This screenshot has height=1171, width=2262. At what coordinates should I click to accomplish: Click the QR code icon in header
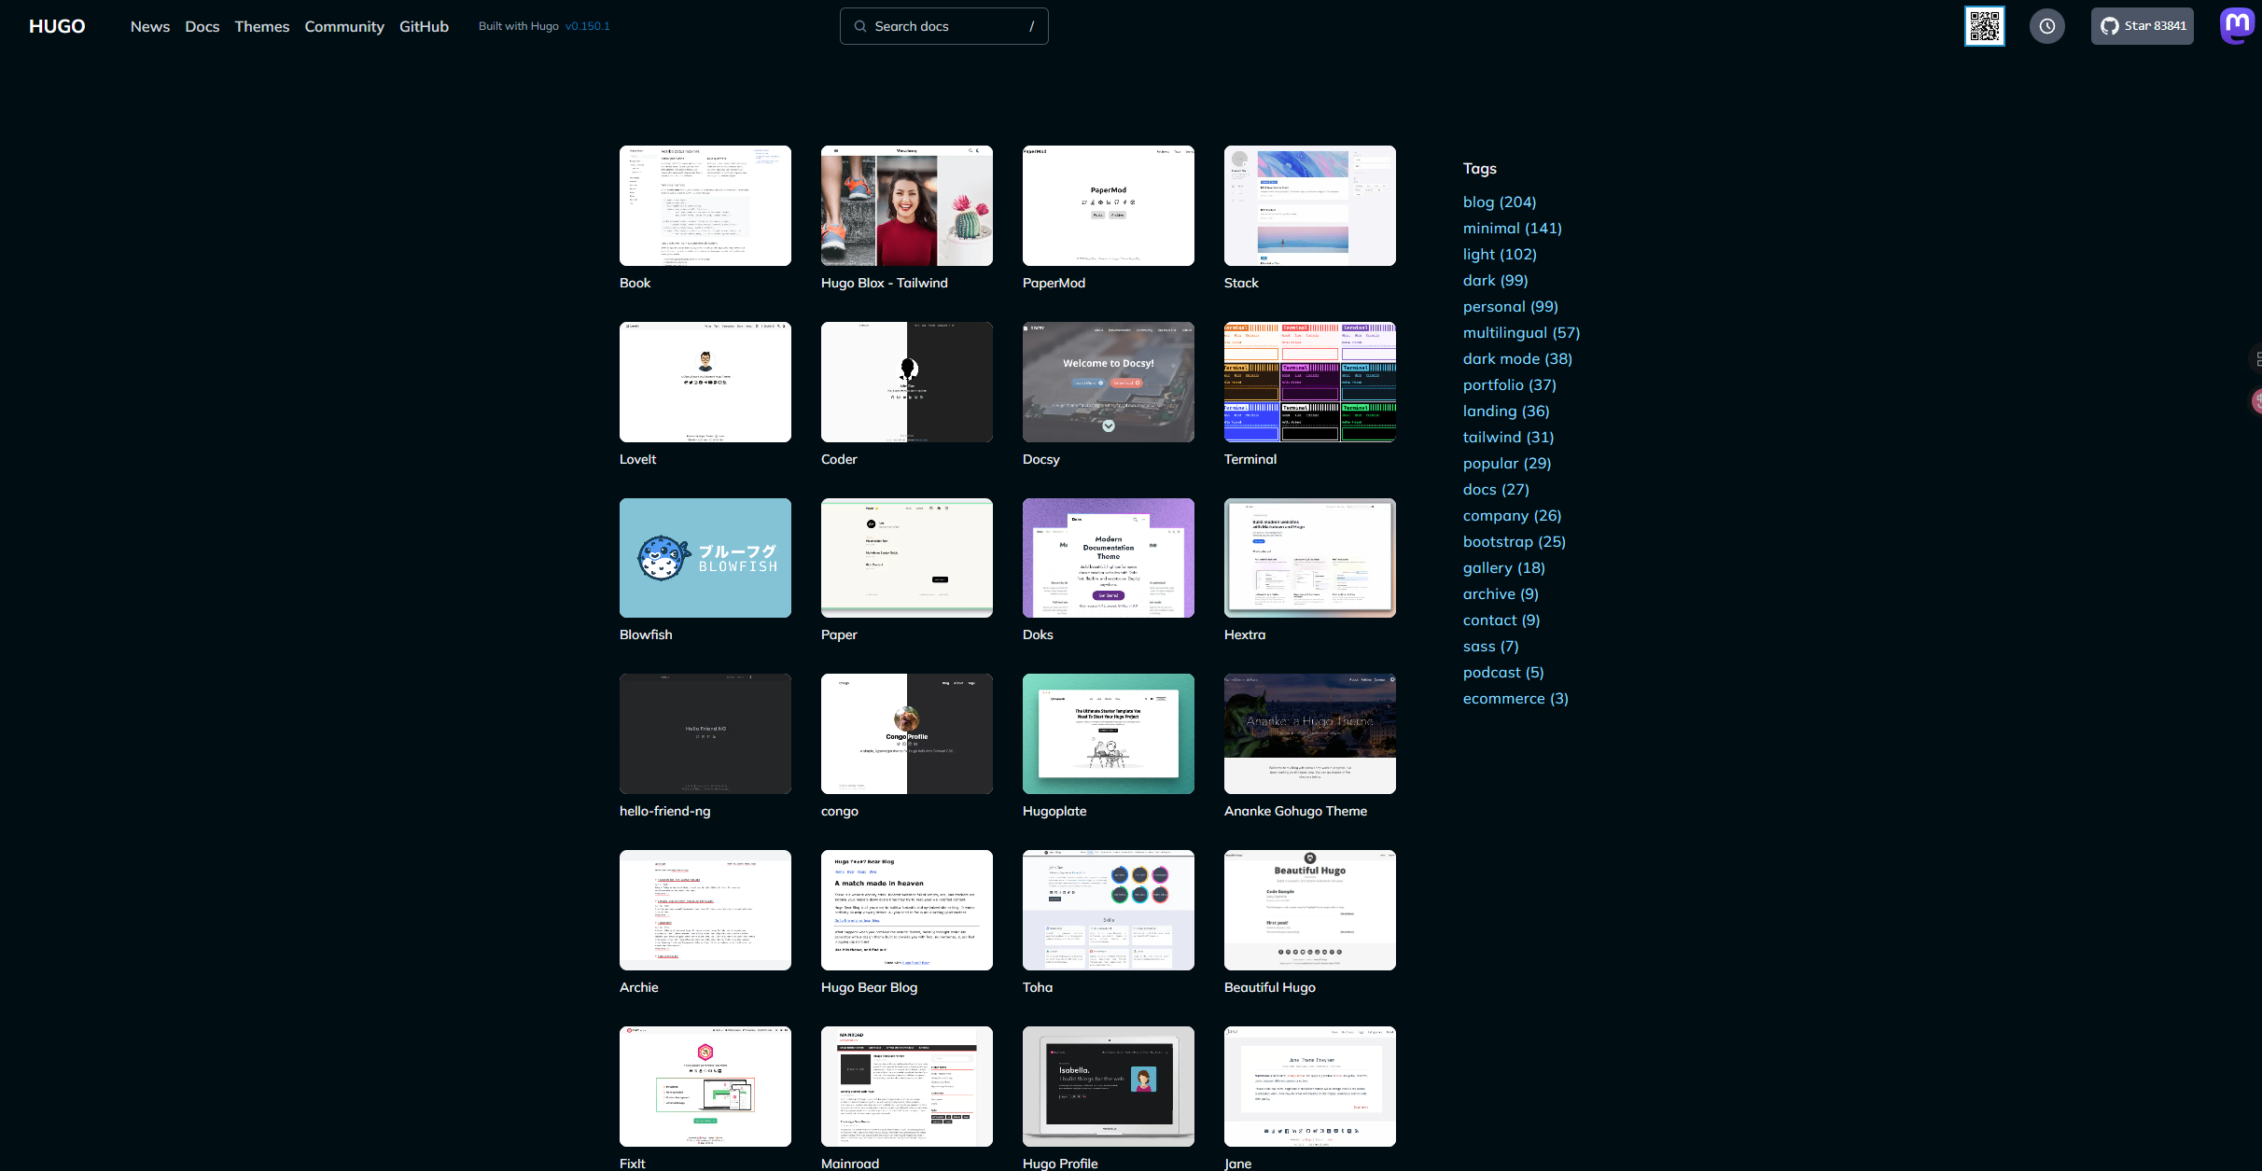tap(1984, 26)
